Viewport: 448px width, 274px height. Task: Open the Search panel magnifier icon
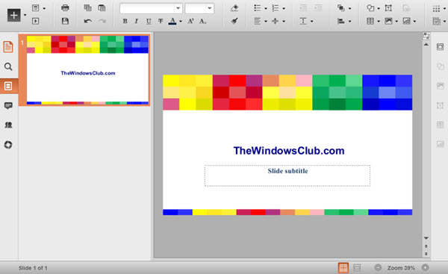pyautogui.click(x=8, y=66)
